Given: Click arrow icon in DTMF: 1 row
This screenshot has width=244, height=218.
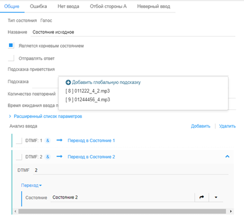Looking at the screenshot, I should [x=59, y=140].
